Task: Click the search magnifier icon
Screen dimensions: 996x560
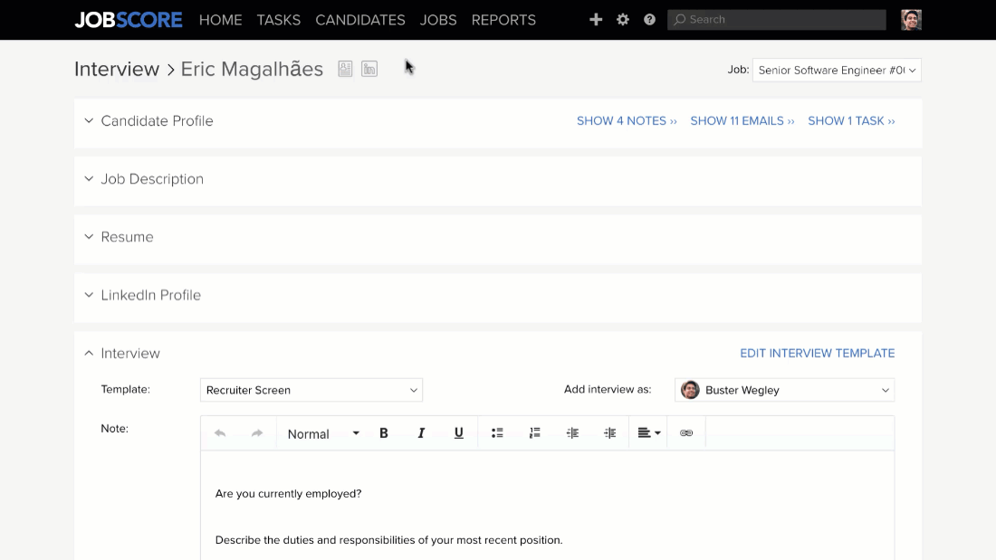Action: (x=680, y=20)
